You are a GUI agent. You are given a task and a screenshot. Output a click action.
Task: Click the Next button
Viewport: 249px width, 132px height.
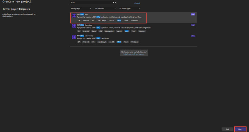(240, 129)
